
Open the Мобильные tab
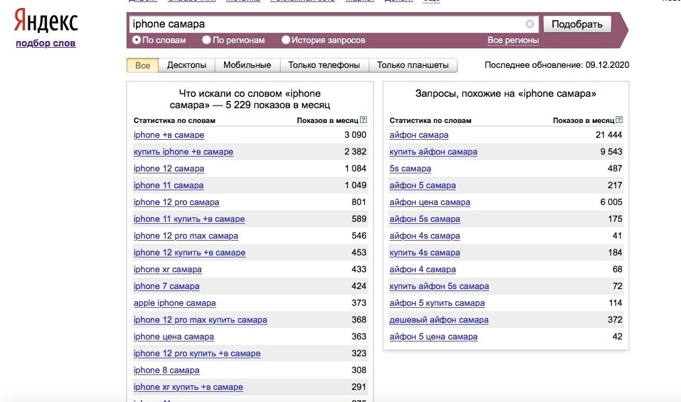pyautogui.click(x=247, y=65)
